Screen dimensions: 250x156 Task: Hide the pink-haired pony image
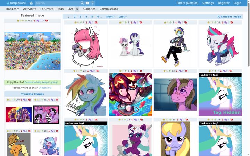(x=96, y=23)
